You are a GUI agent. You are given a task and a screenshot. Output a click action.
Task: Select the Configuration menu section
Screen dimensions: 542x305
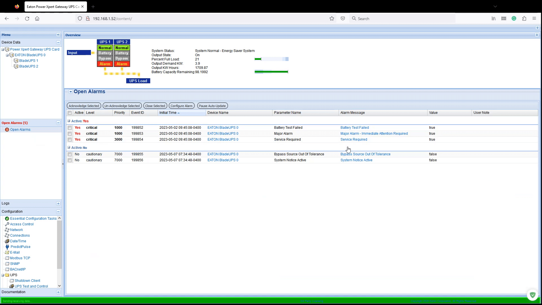[x=12, y=212]
